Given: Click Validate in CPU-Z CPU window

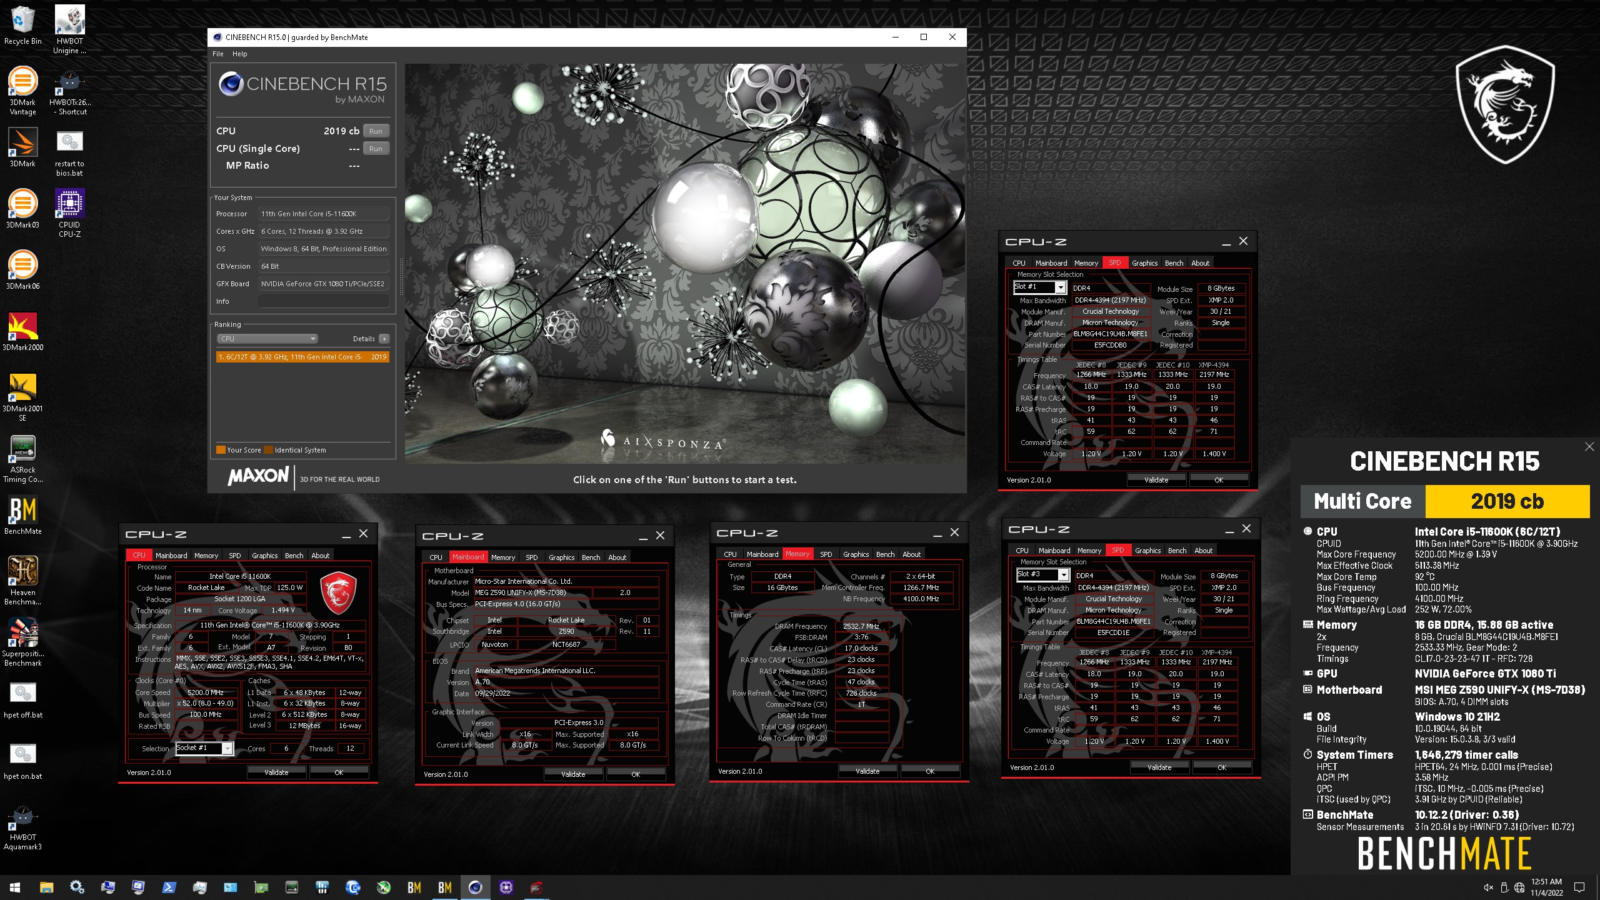Looking at the screenshot, I should click(276, 772).
